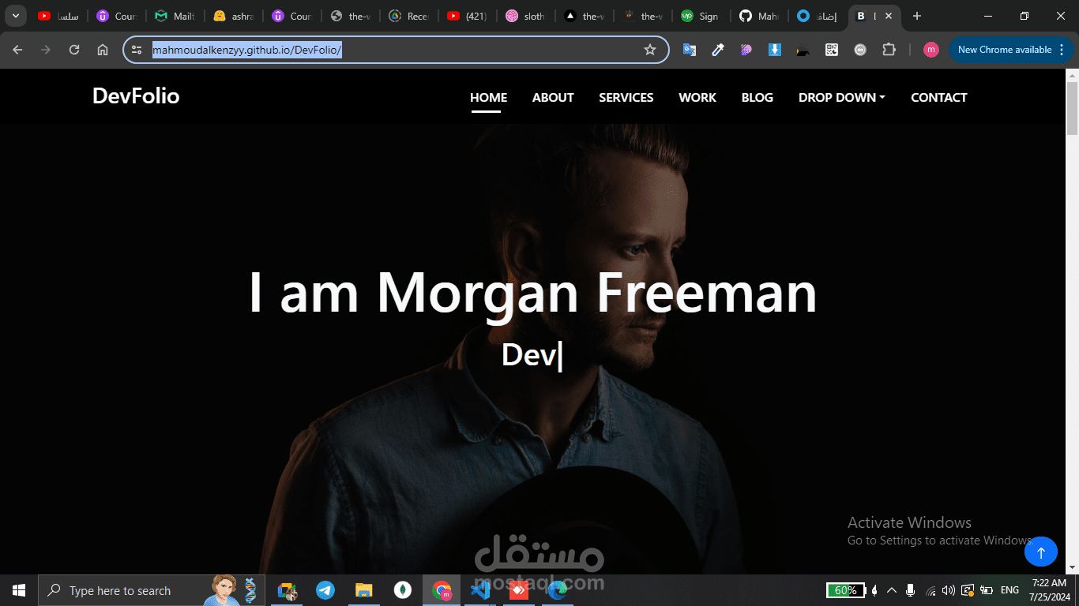The image size is (1079, 606).
Task: Show hidden system tray icons
Action: tap(892, 590)
